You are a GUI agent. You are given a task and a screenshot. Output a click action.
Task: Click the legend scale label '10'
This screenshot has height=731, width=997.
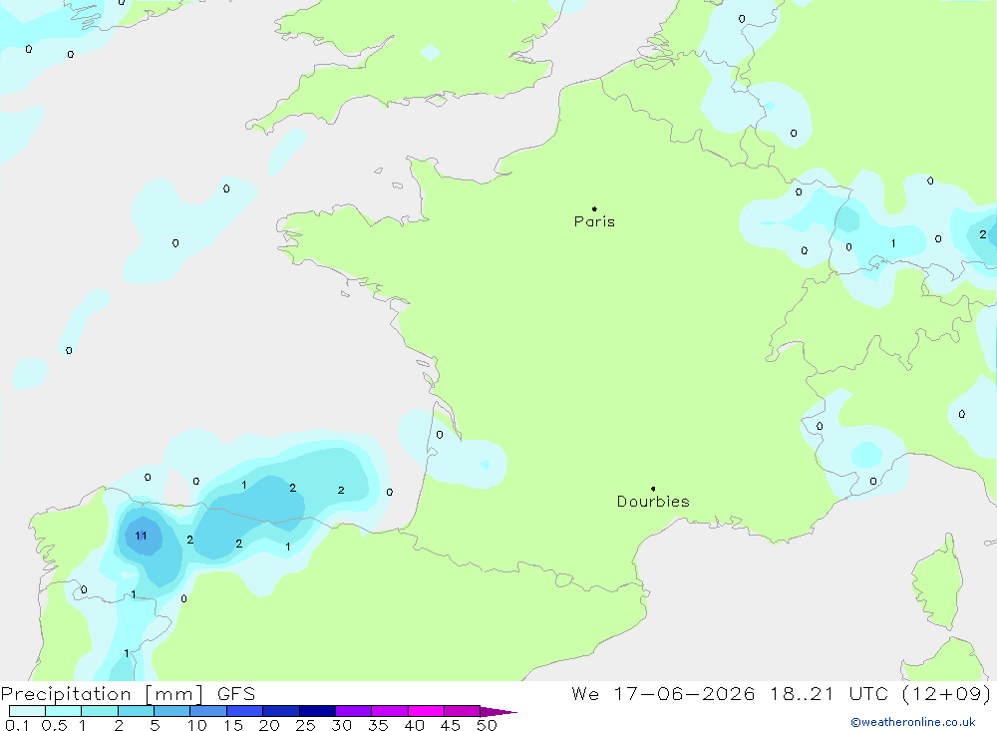tap(197, 725)
